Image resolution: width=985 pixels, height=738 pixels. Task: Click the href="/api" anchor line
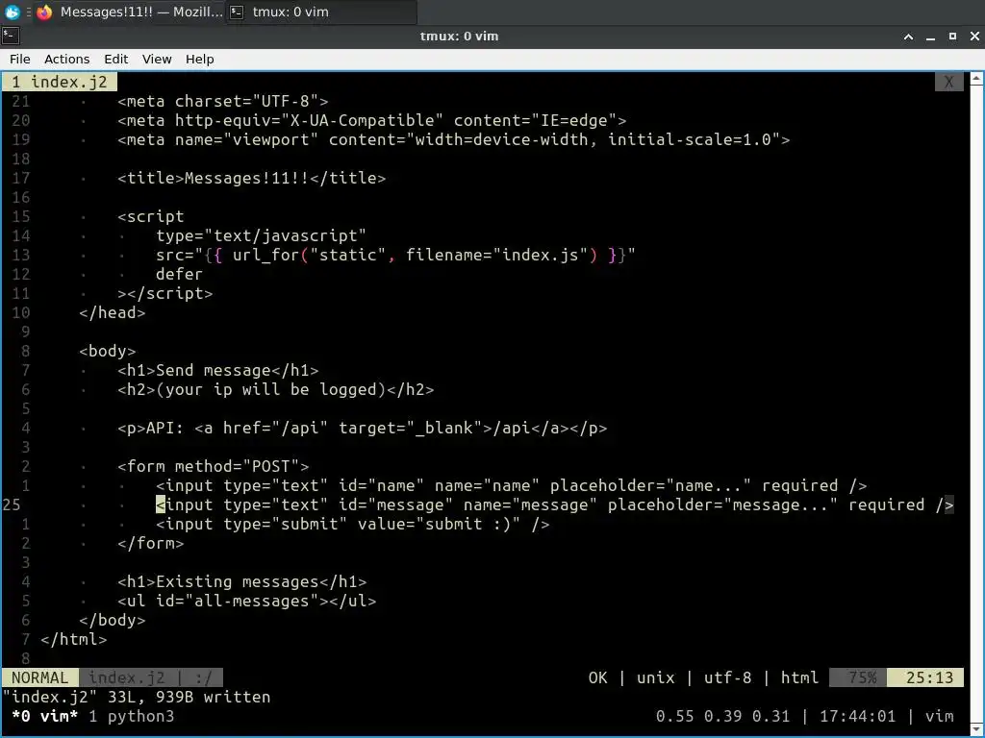click(x=363, y=428)
